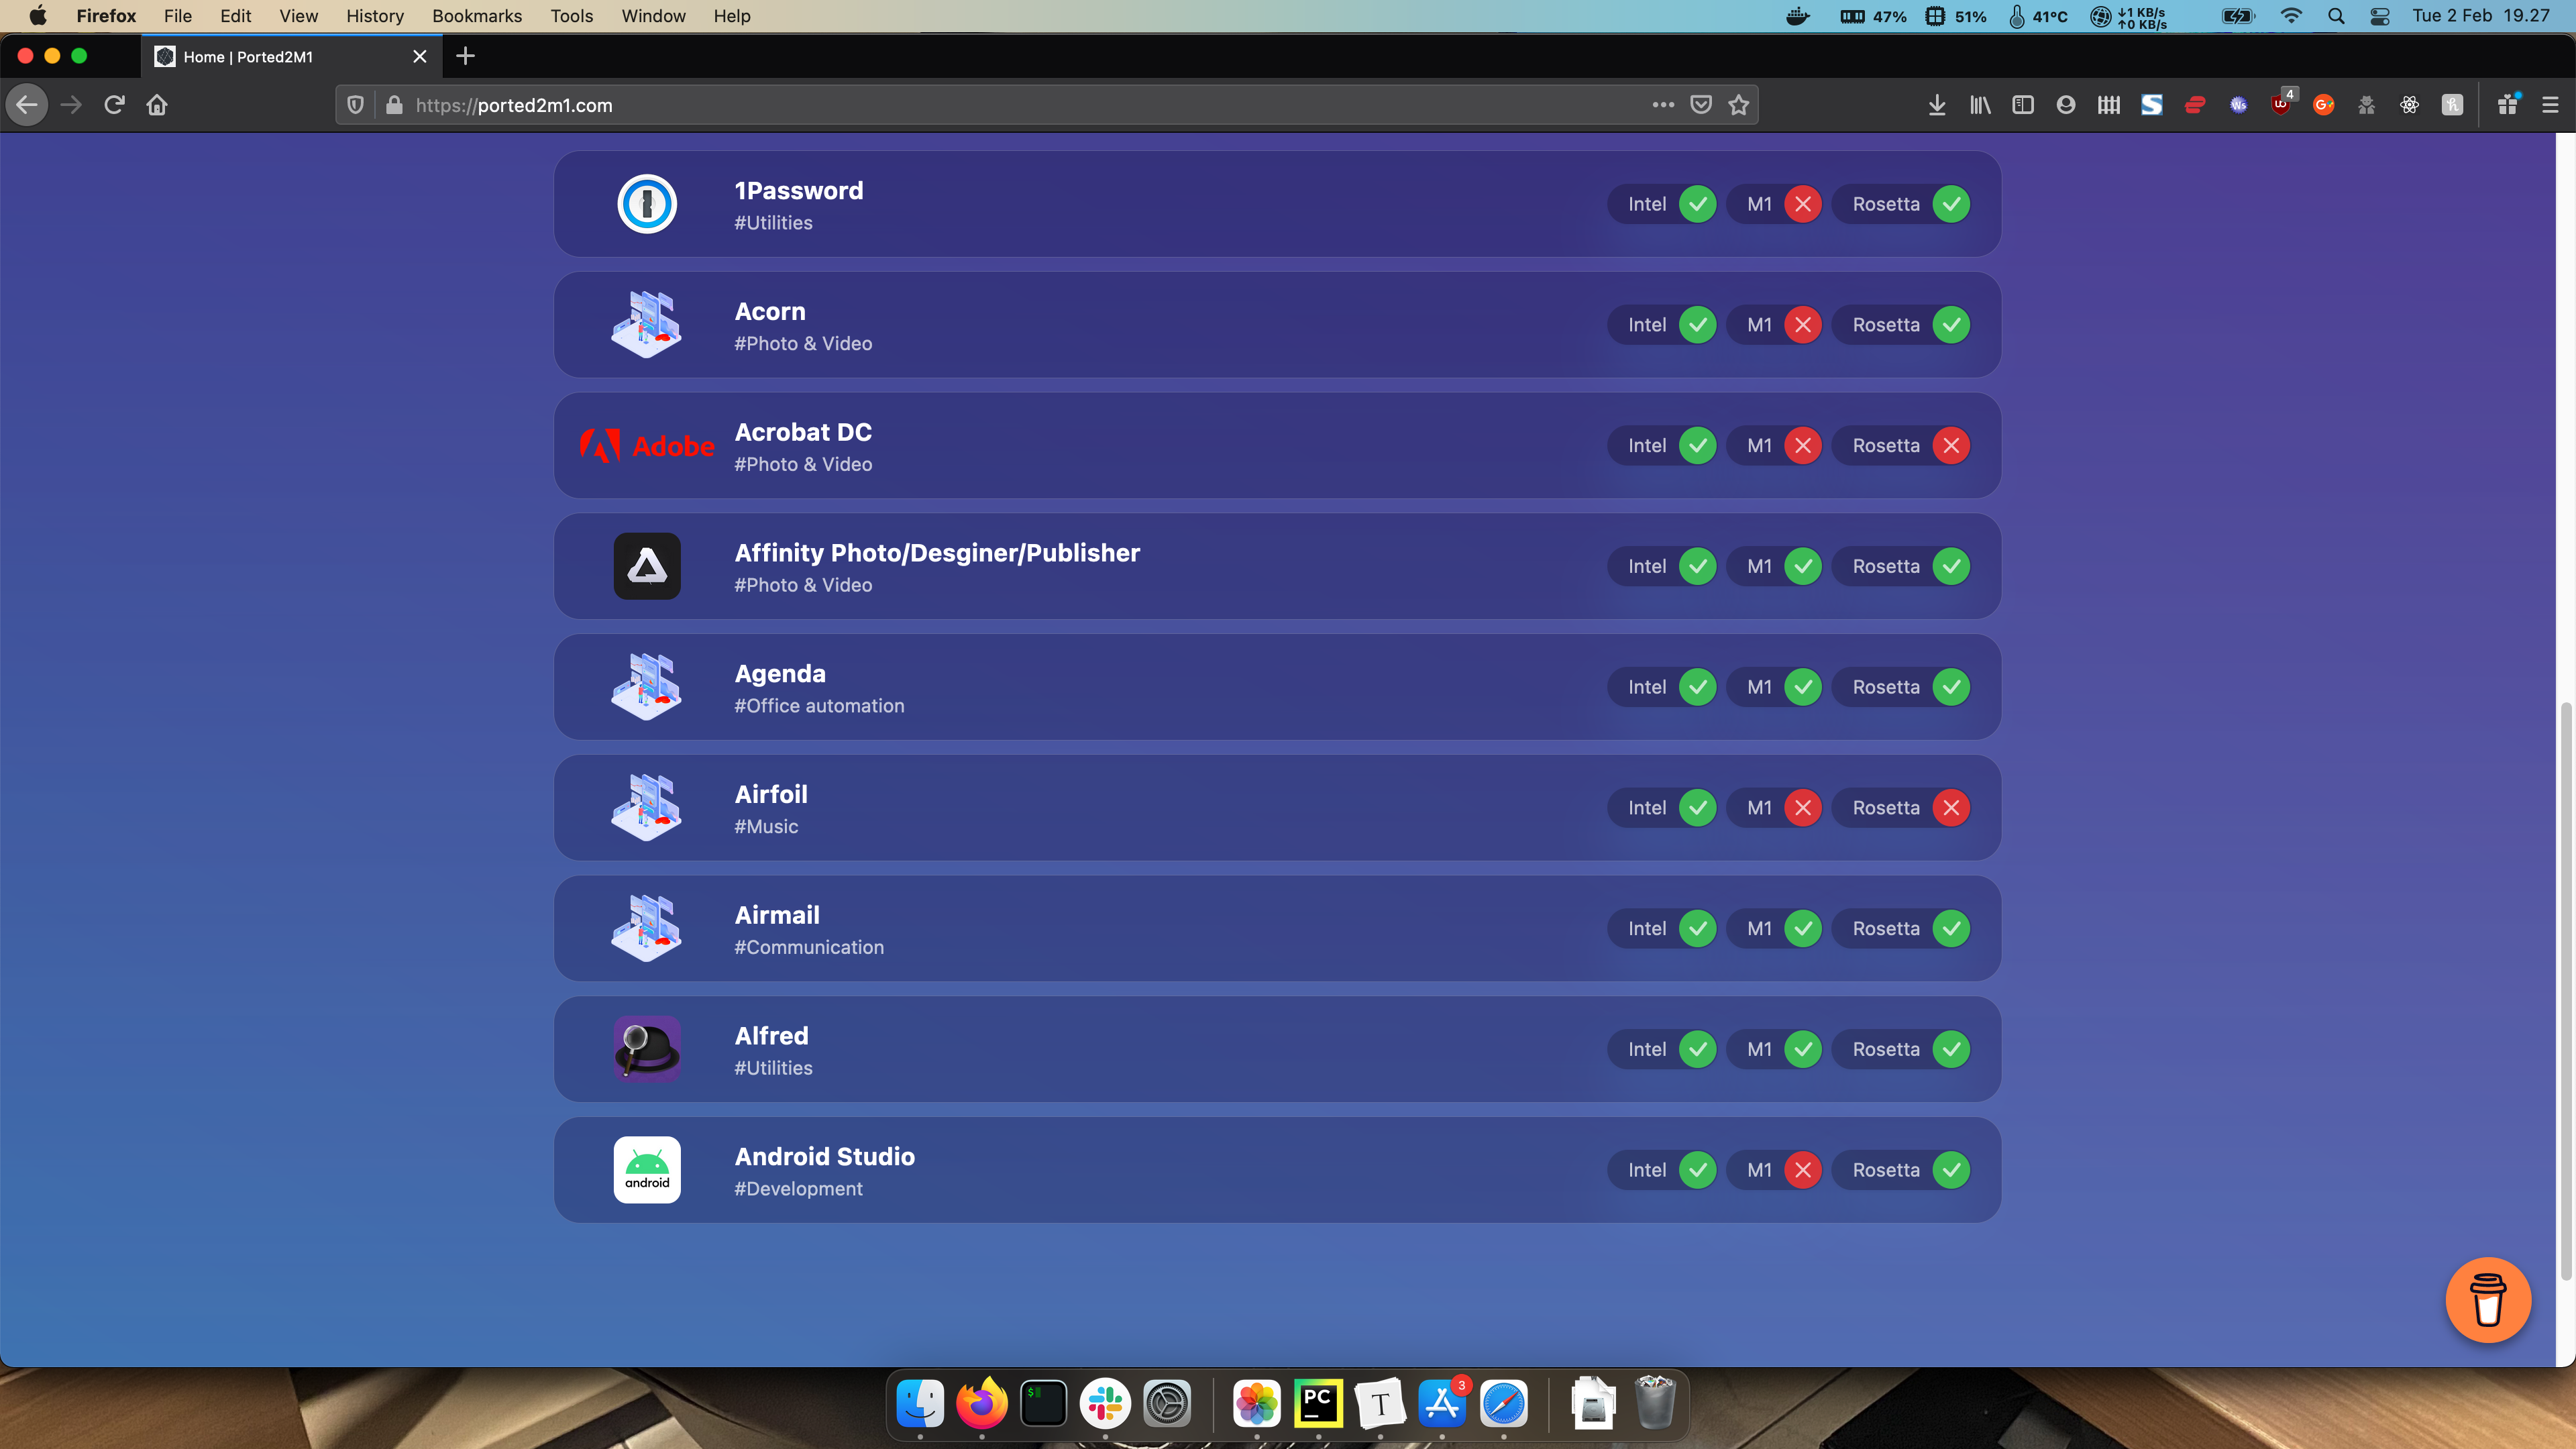Open the Firefox Library icon

(1980, 105)
